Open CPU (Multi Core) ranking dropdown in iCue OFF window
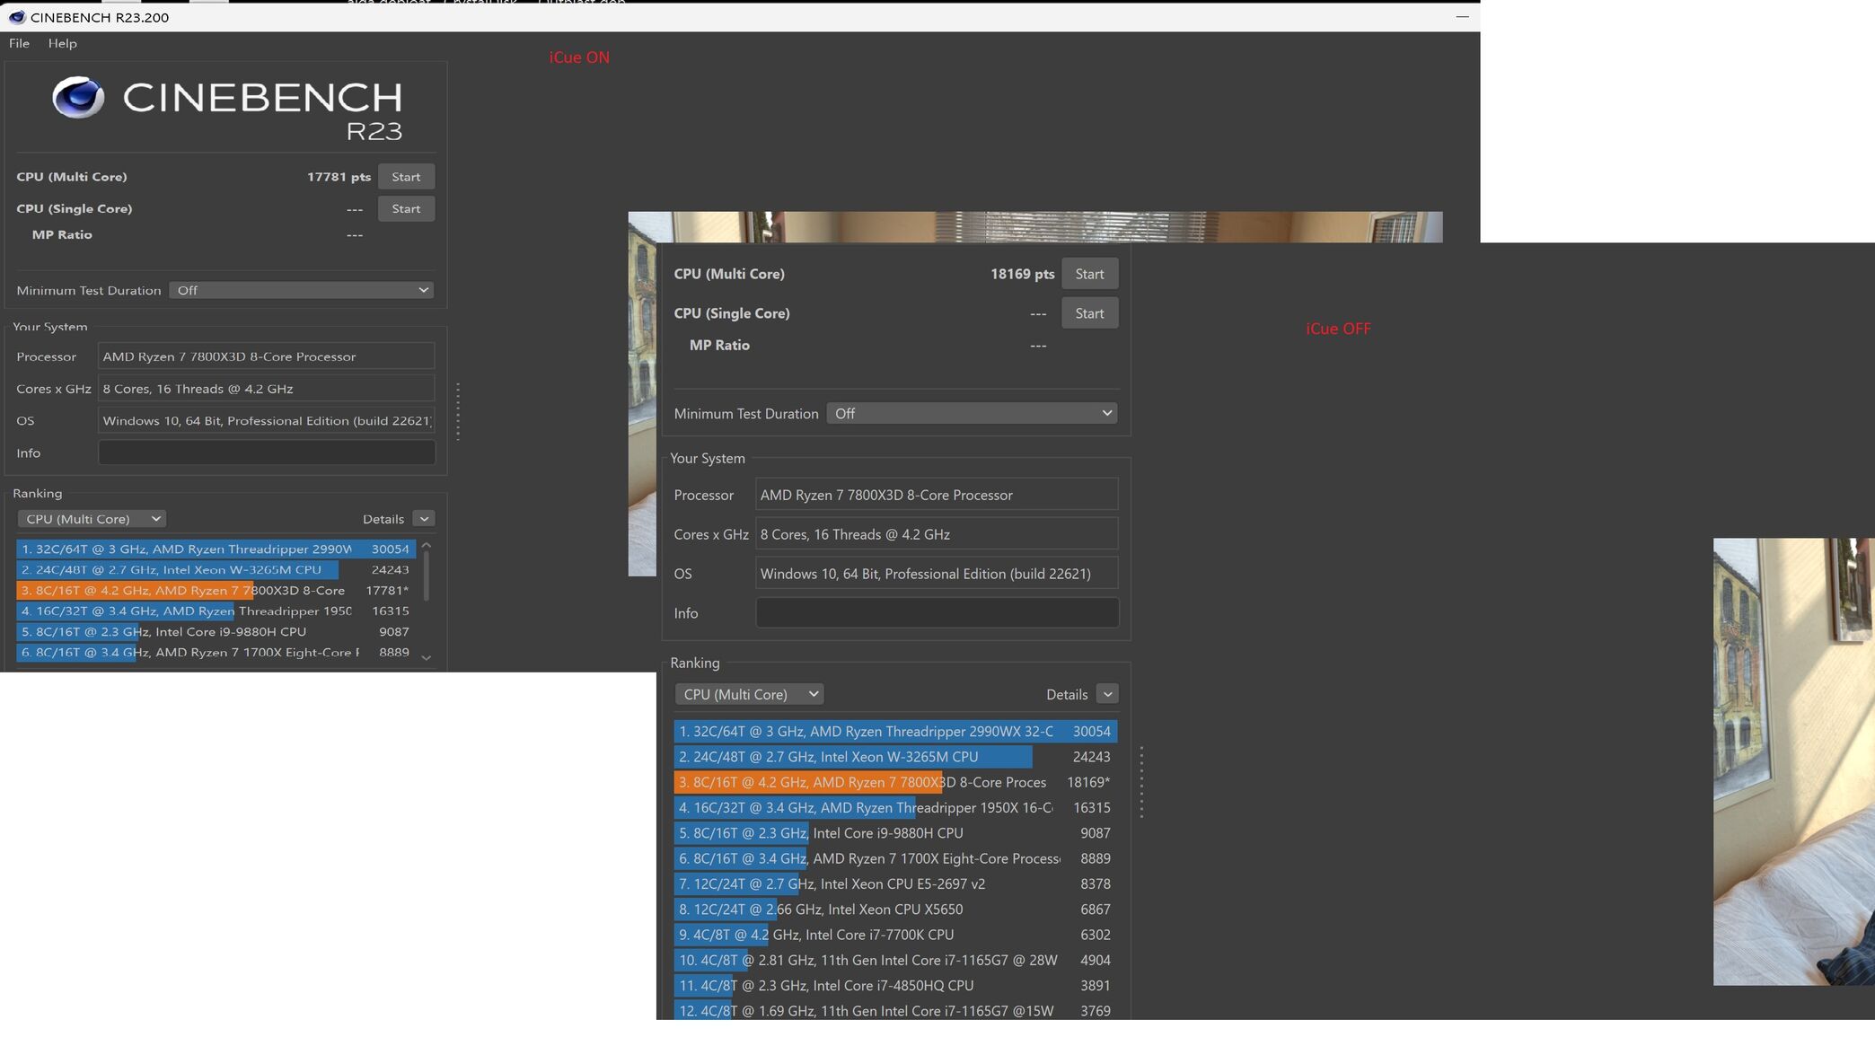The height and width of the screenshot is (1037, 1875). (x=749, y=694)
